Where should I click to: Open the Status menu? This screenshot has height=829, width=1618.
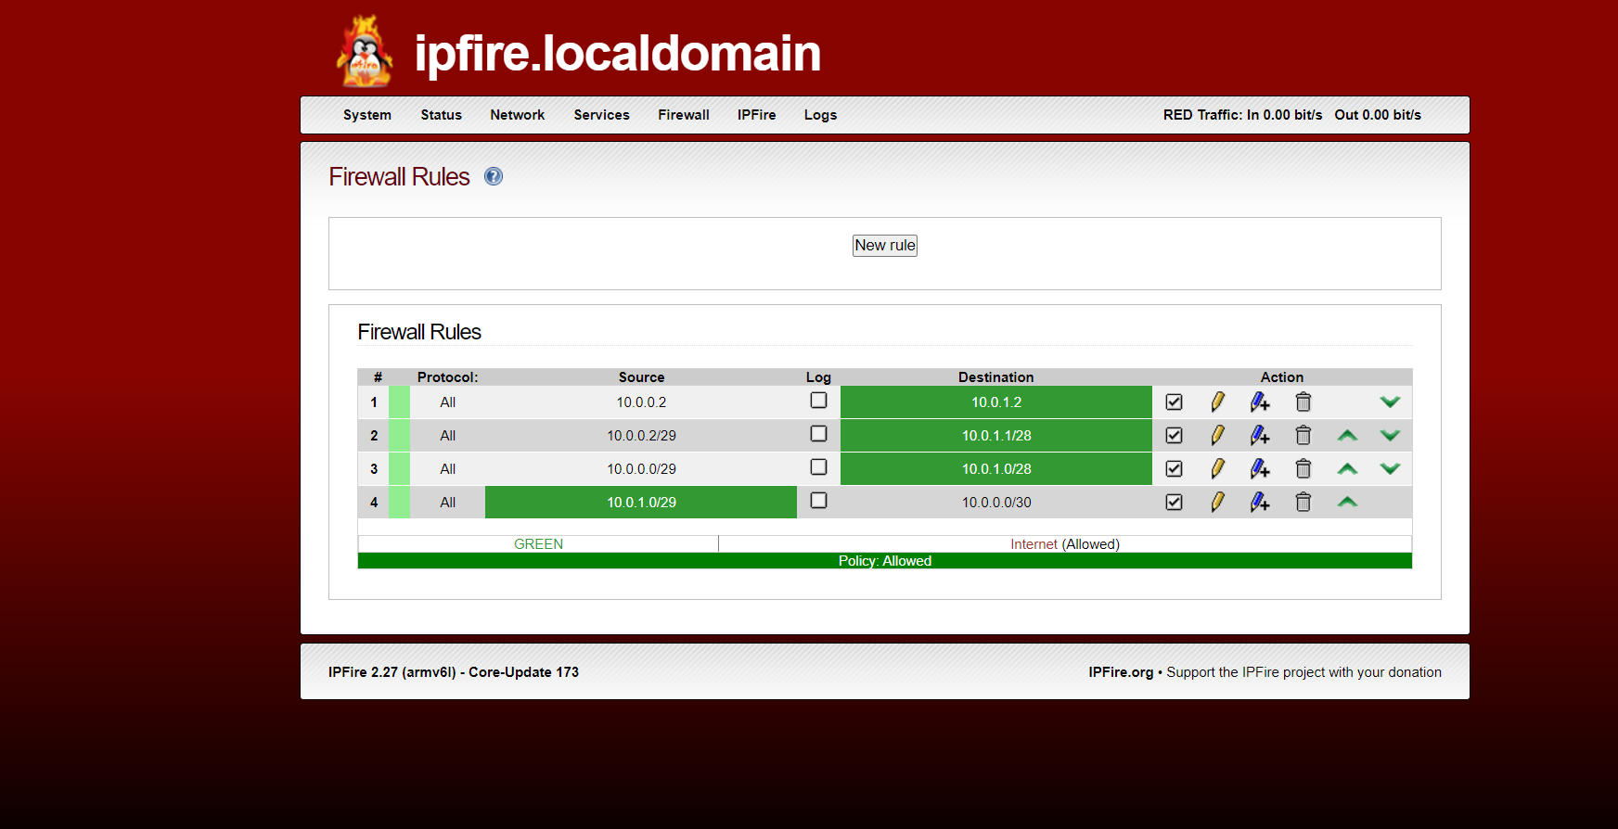point(441,115)
